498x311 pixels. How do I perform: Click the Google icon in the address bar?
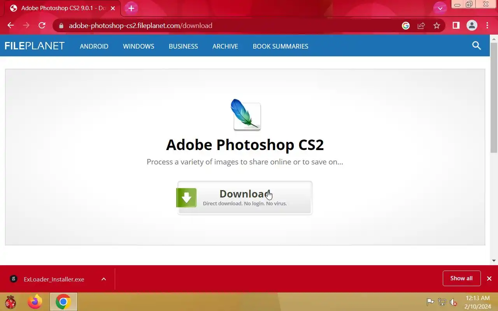pyautogui.click(x=406, y=26)
